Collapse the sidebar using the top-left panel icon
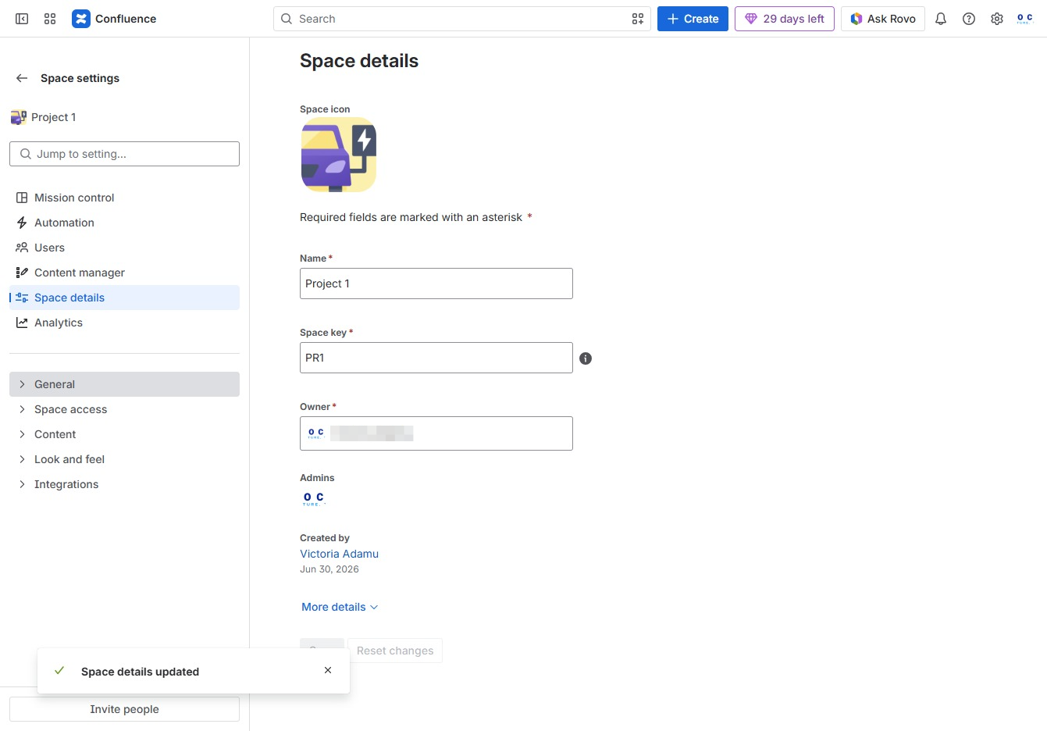The width and height of the screenshot is (1047, 731). 22,19
